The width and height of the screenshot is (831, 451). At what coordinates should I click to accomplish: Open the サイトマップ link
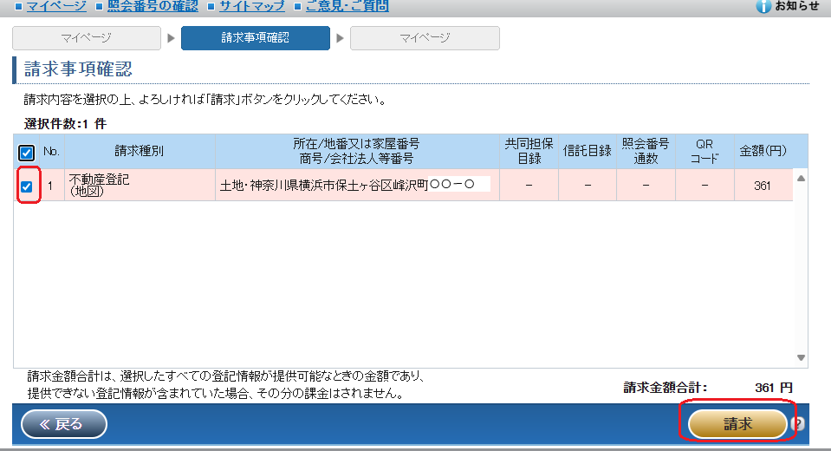(250, 6)
